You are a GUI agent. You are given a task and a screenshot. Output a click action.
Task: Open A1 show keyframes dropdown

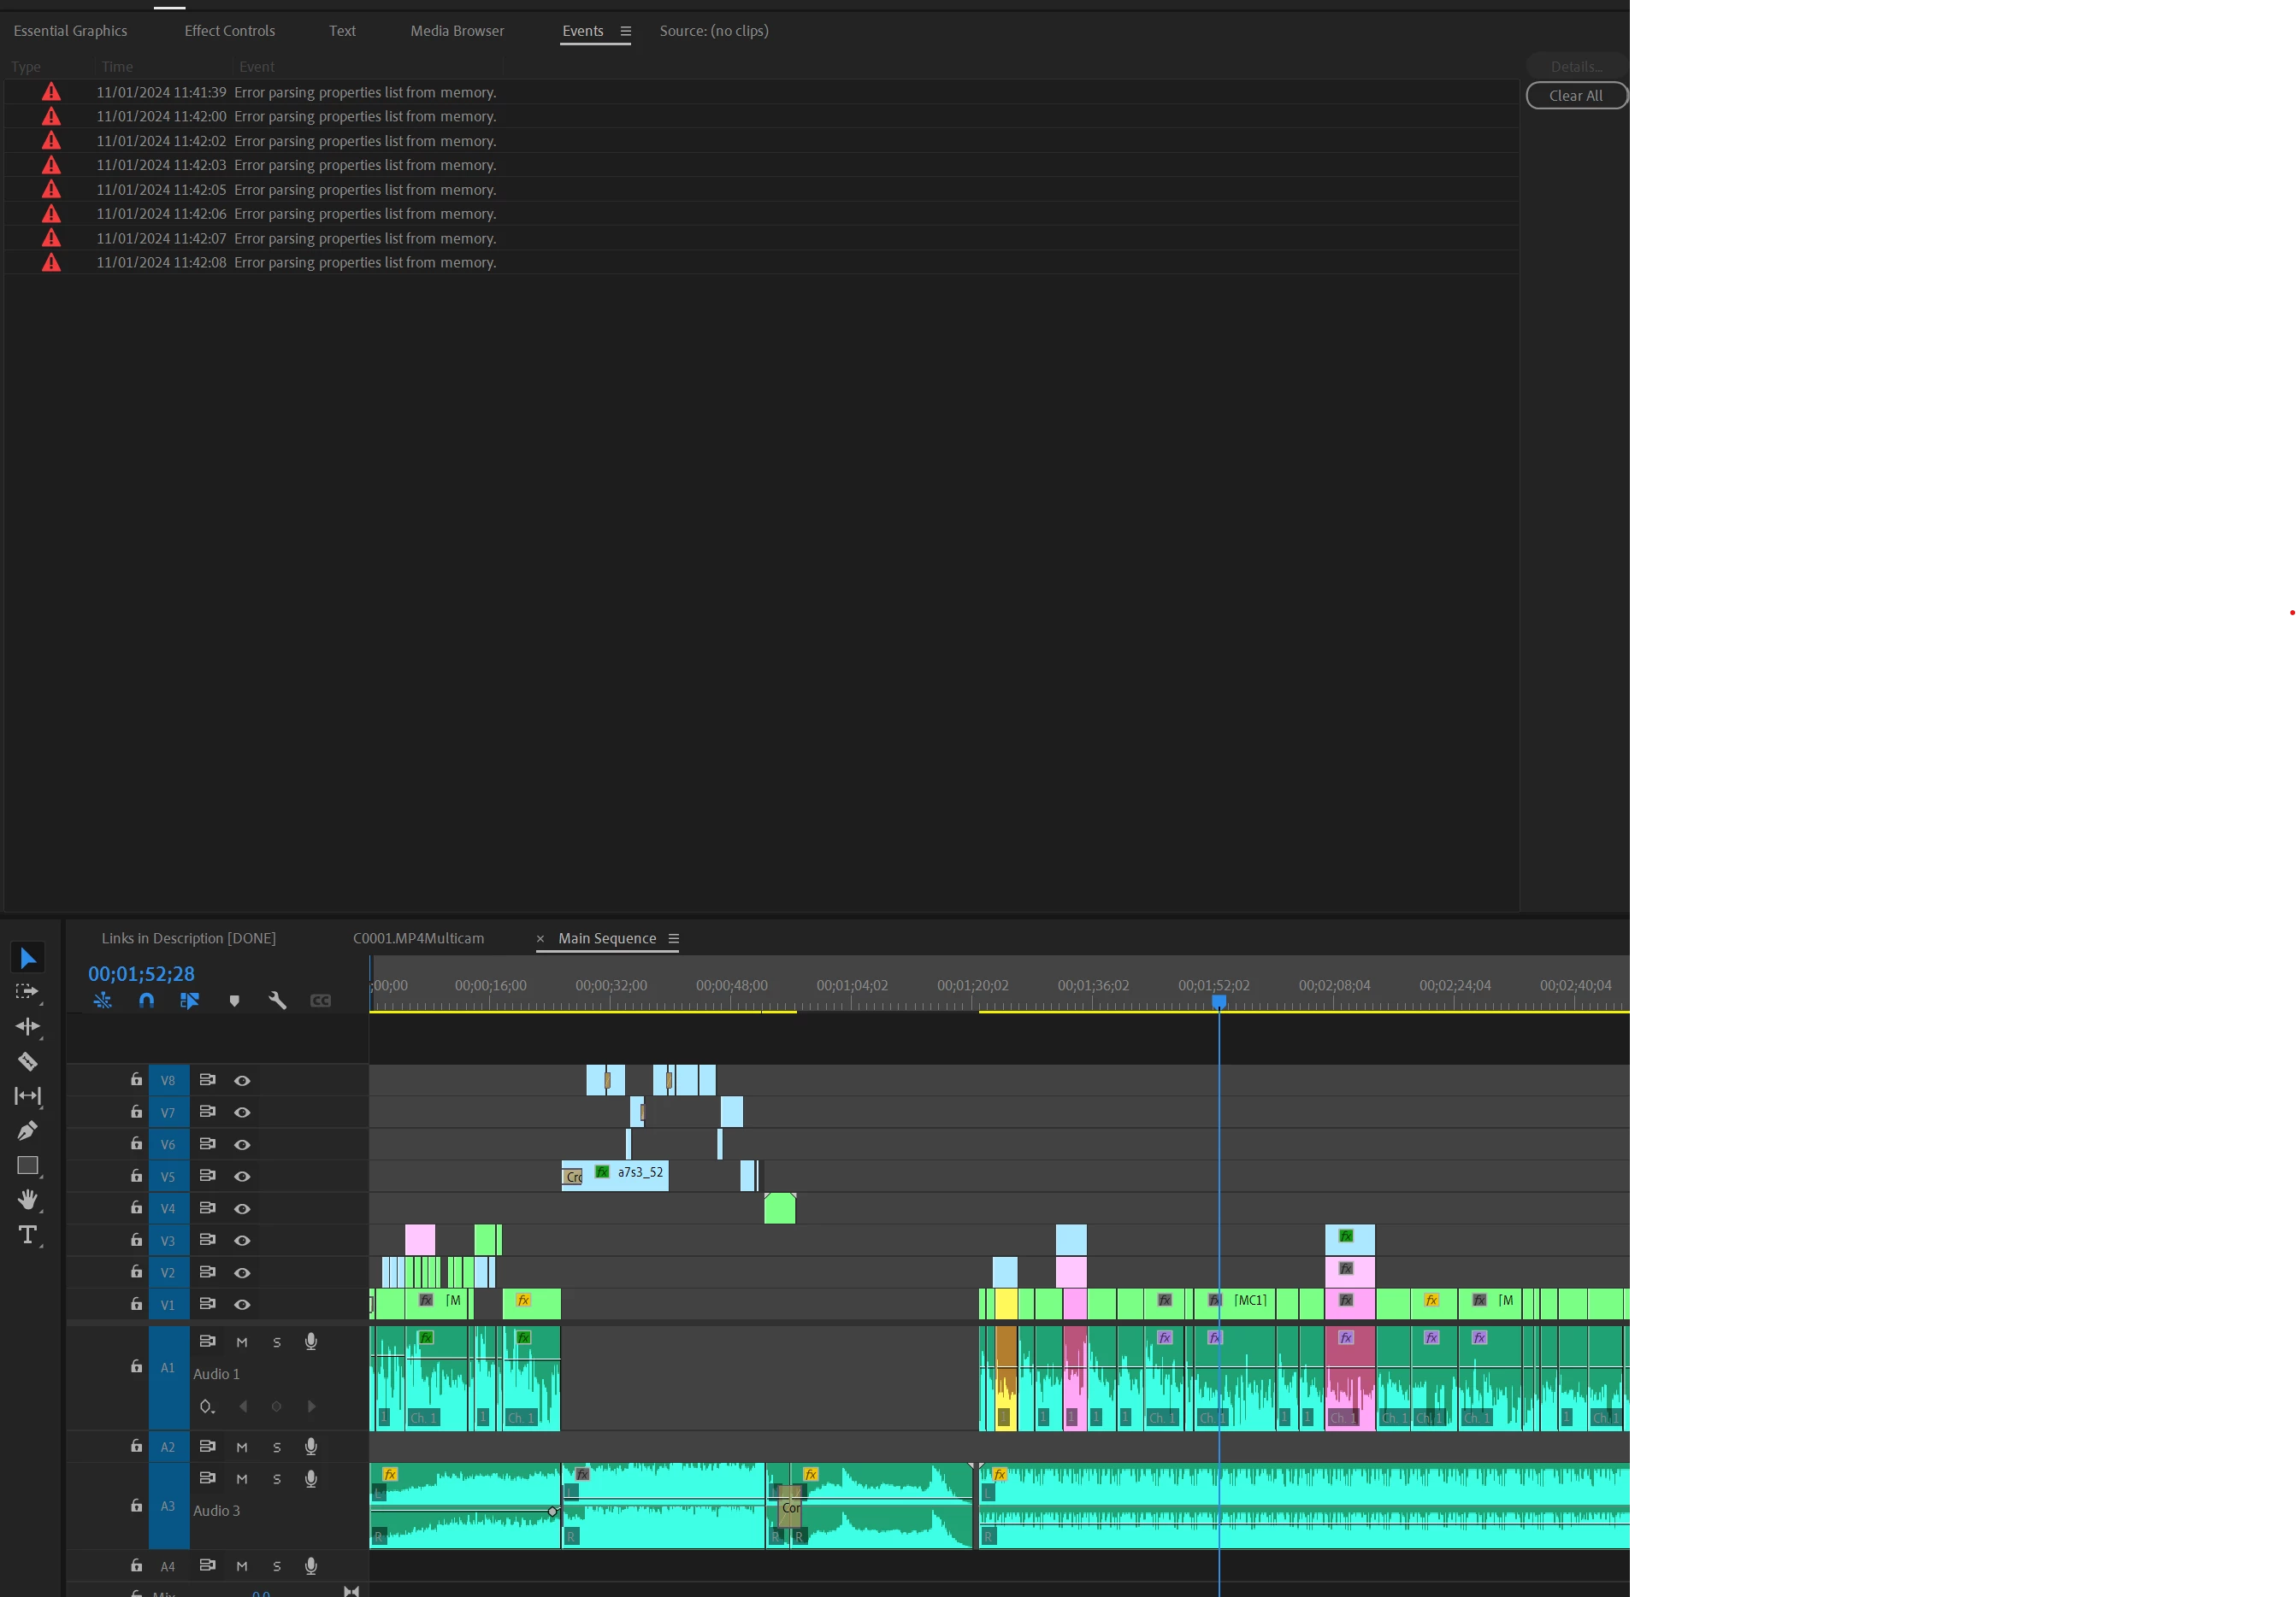[x=207, y=1407]
